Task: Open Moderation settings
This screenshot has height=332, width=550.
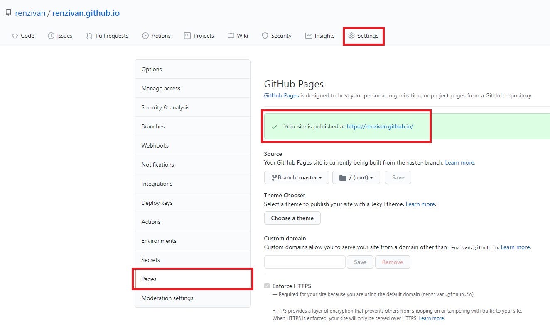Action: [x=193, y=298]
